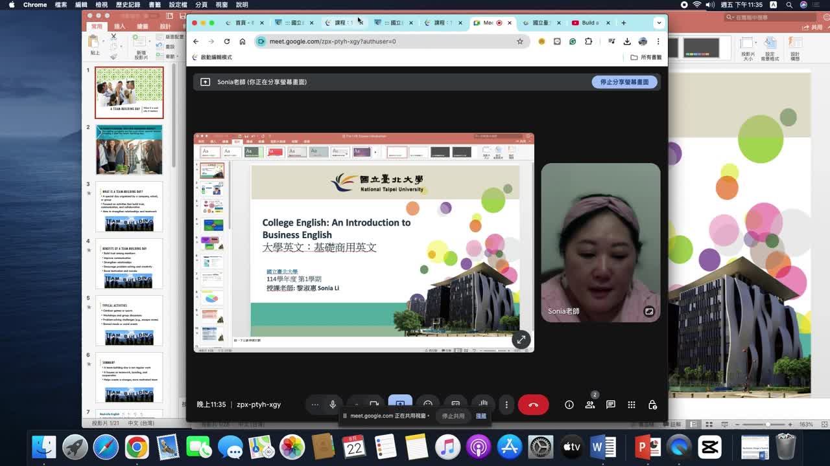Open Chrome extensions puzzle icon
The width and height of the screenshot is (830, 466).
(588, 41)
